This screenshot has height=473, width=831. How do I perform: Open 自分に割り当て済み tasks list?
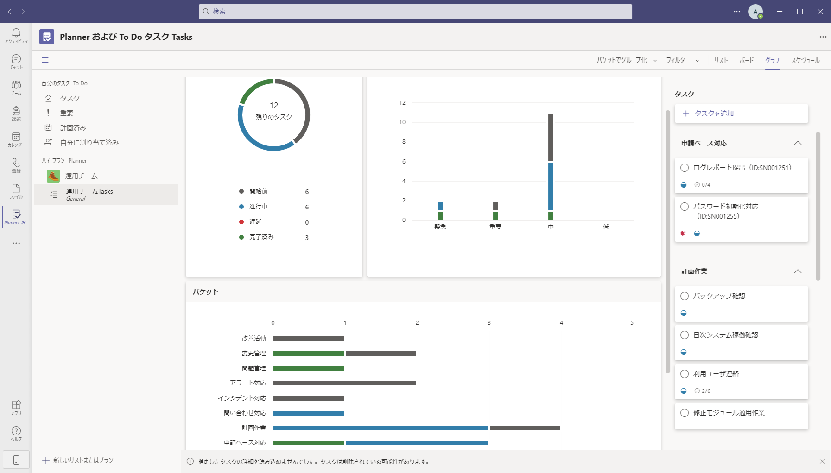(x=106, y=143)
